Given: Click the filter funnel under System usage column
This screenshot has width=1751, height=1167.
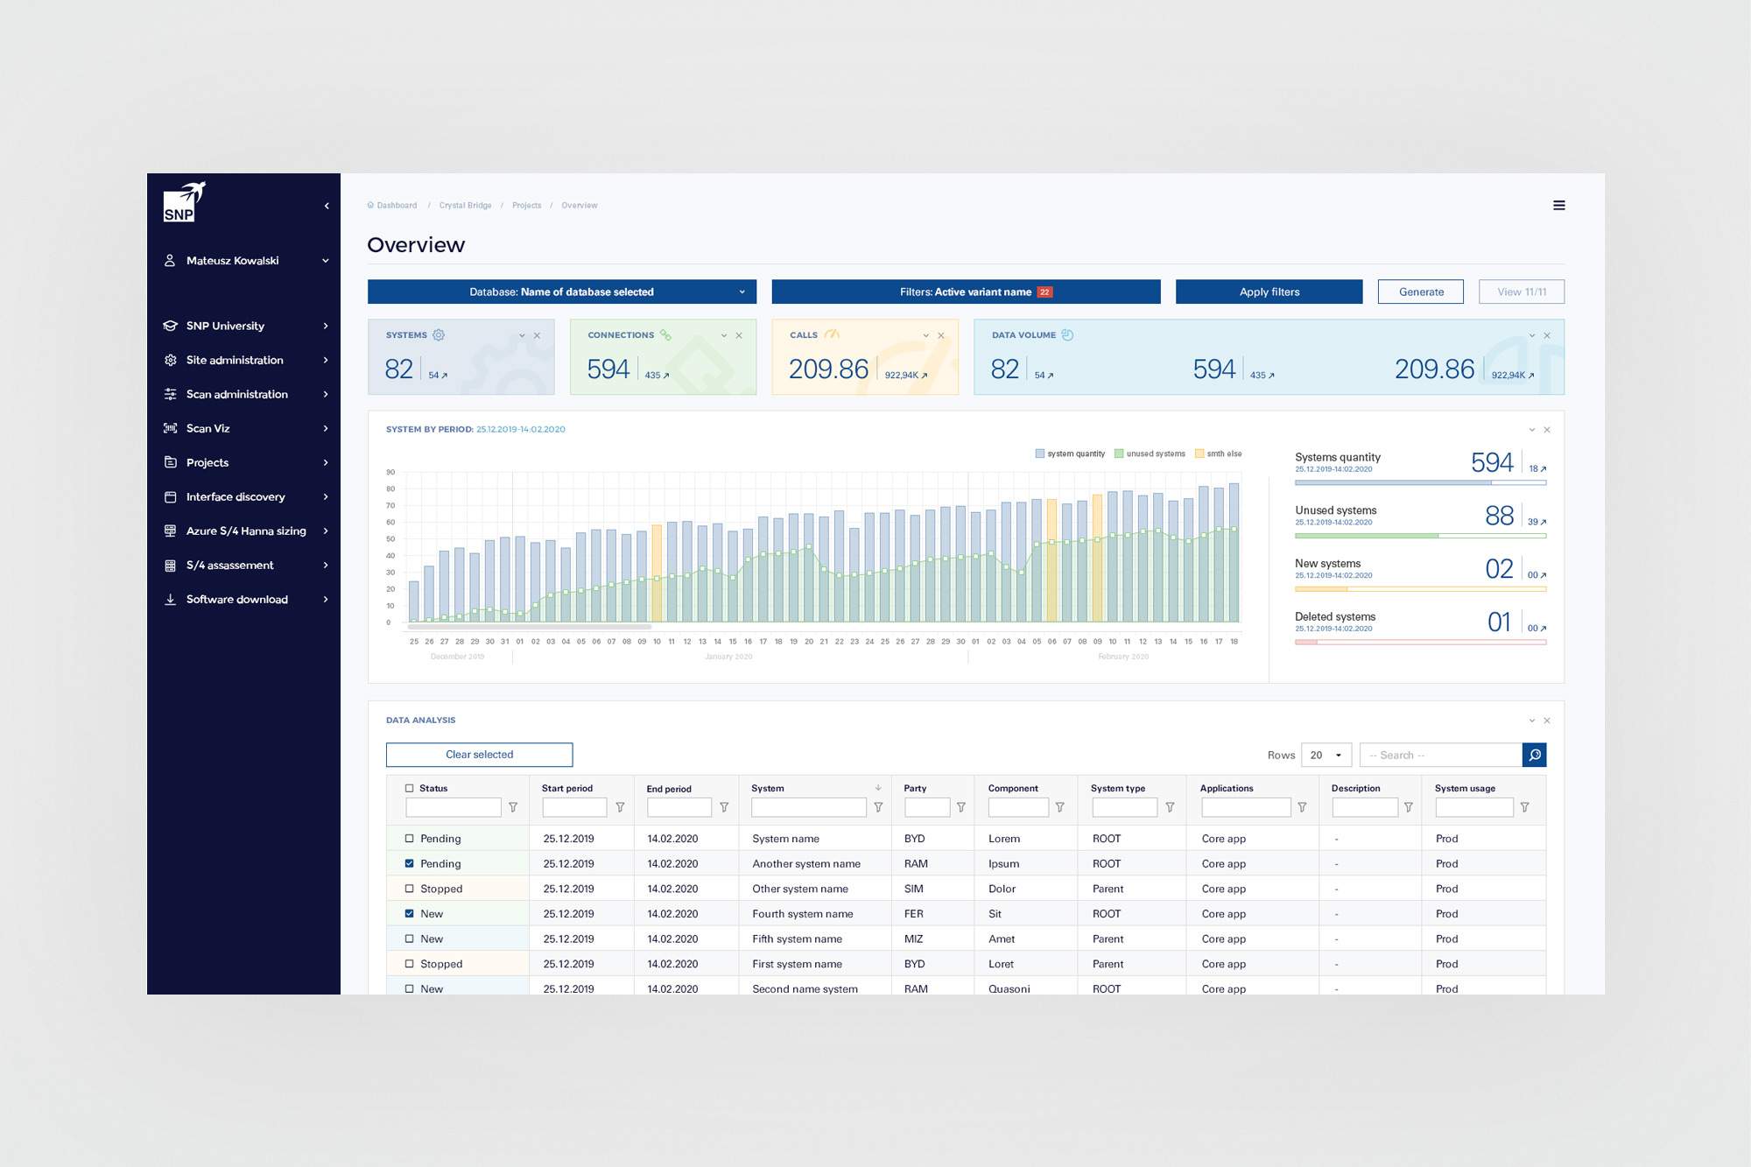Looking at the screenshot, I should point(1524,807).
